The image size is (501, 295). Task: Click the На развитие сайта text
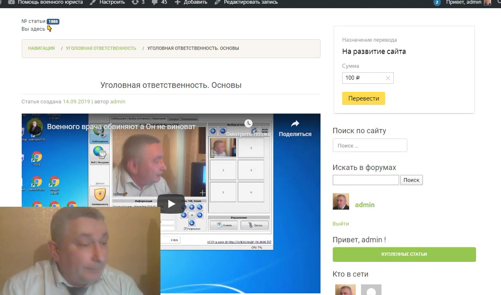tap(374, 52)
